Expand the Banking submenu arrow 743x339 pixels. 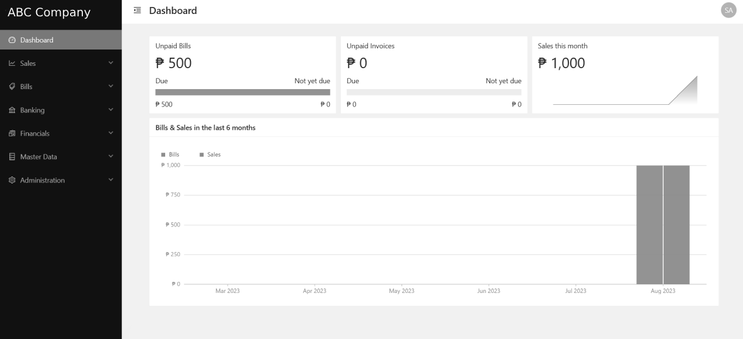(110, 110)
